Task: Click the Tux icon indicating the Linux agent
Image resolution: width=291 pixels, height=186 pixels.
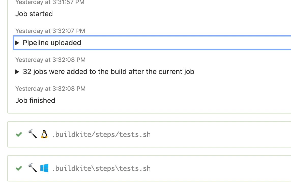Action: [44, 134]
